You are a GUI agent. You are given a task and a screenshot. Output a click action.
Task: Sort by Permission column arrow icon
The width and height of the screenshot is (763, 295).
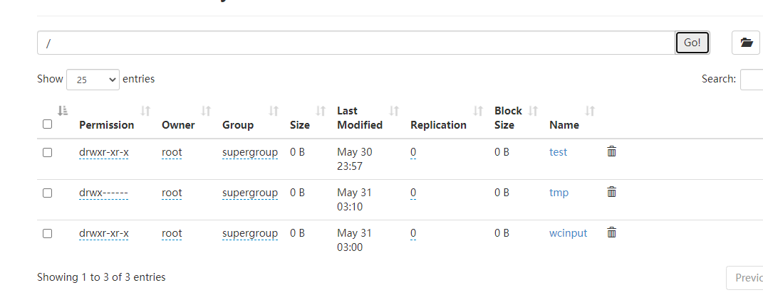point(145,111)
